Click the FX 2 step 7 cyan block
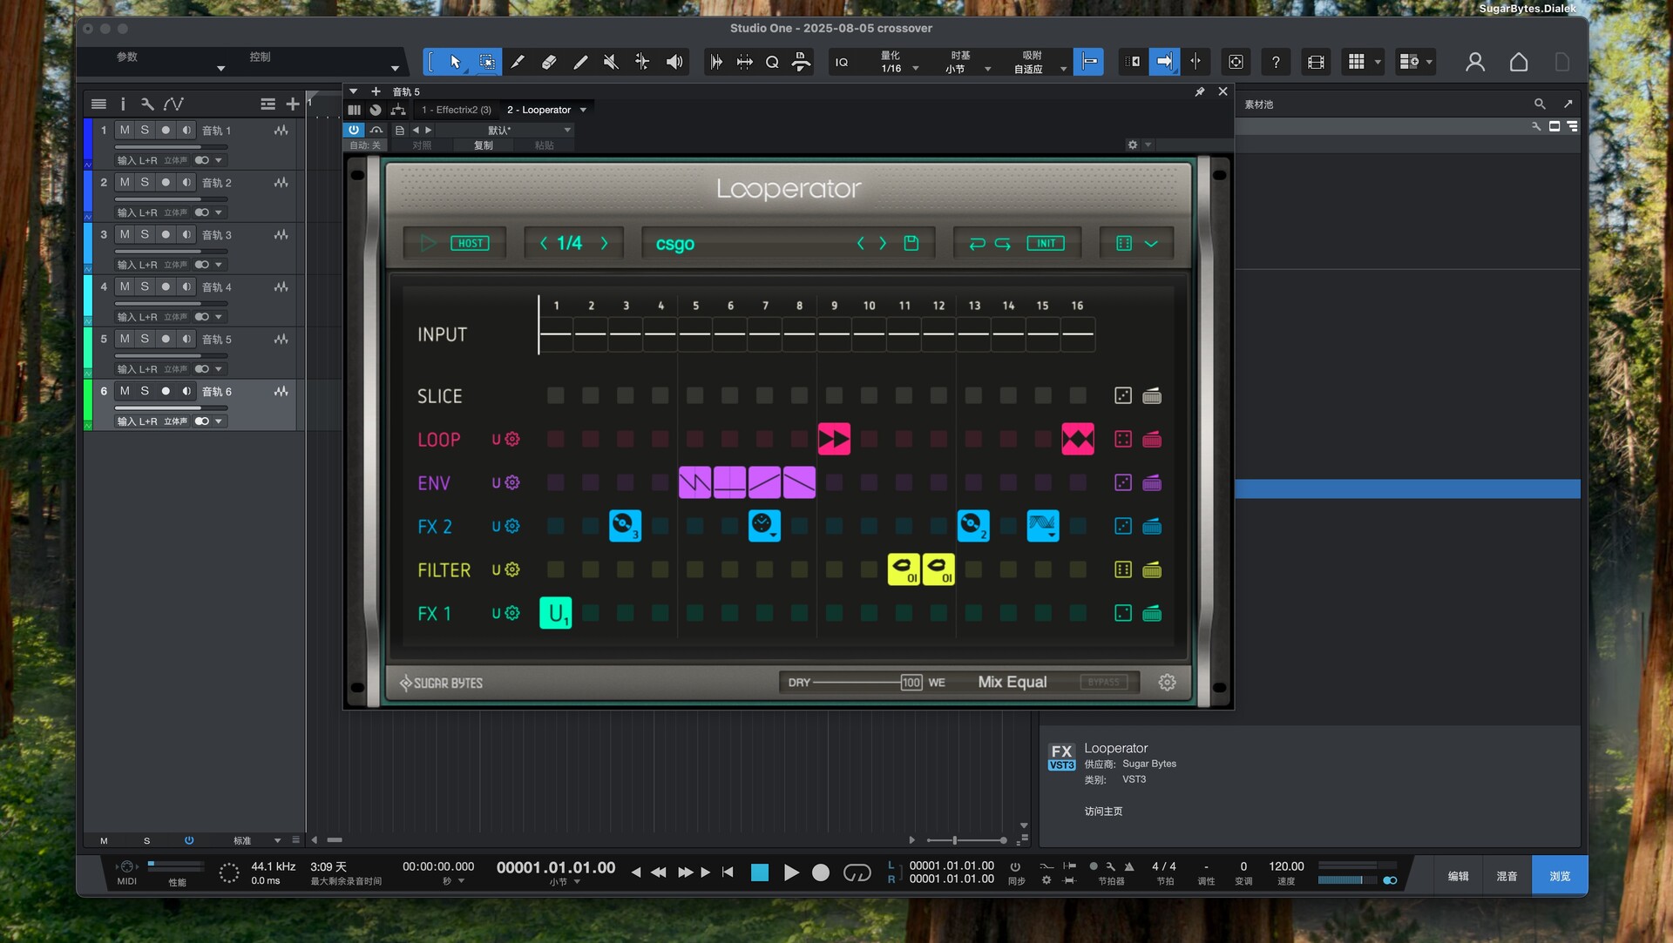 764,526
